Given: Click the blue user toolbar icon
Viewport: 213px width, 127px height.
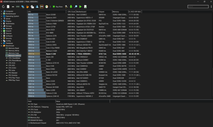Looking at the screenshot, I should [x=37, y=7].
